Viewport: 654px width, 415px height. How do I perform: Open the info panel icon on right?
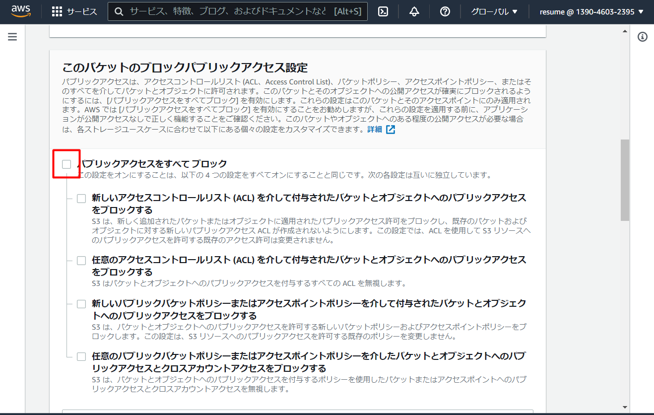pos(643,37)
